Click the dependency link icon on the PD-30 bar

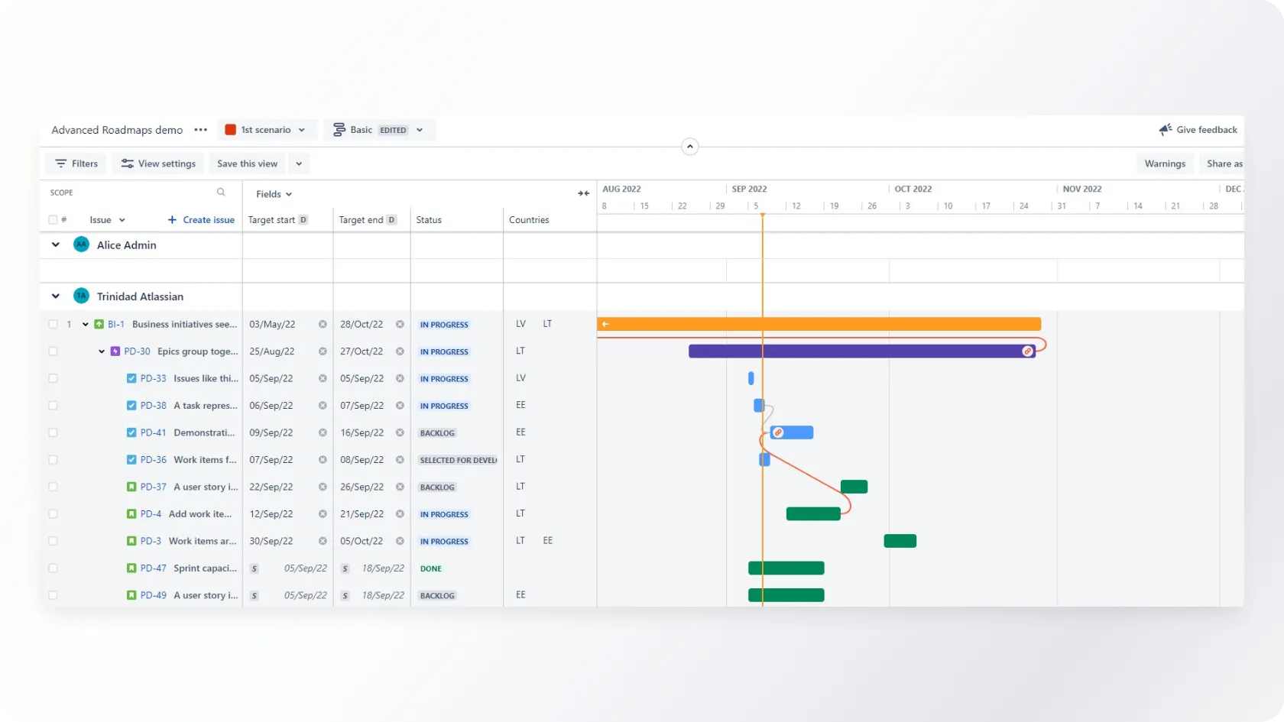point(1027,351)
